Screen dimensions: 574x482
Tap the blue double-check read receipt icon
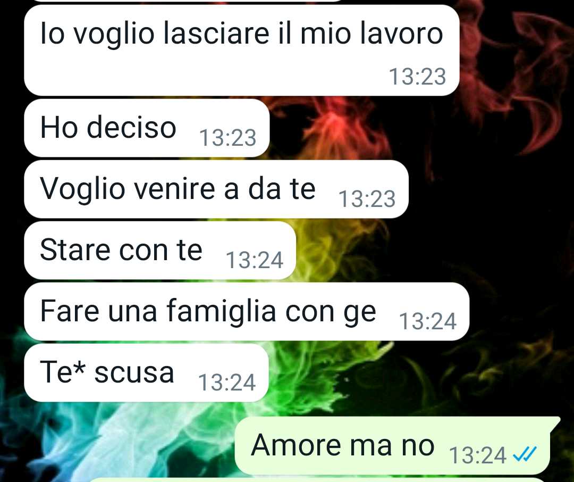[525, 454]
